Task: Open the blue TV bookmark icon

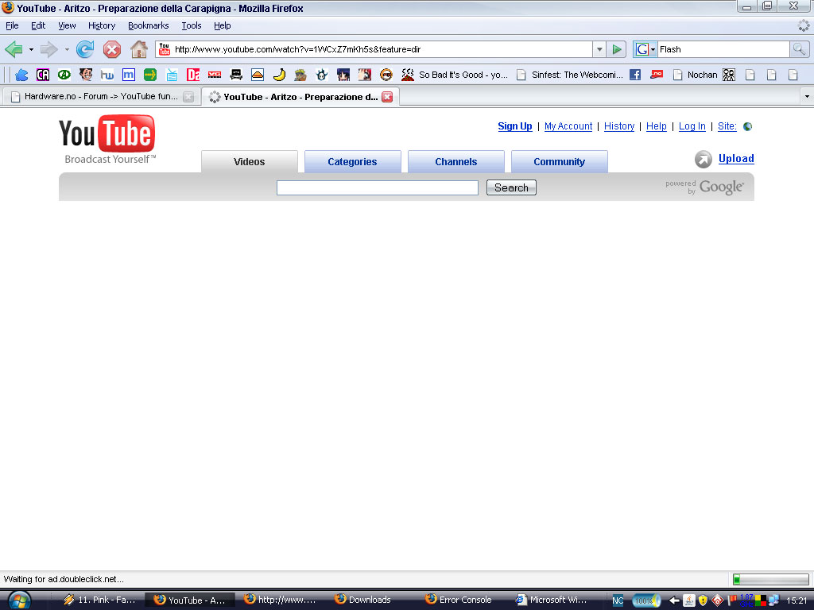Action: [x=172, y=75]
